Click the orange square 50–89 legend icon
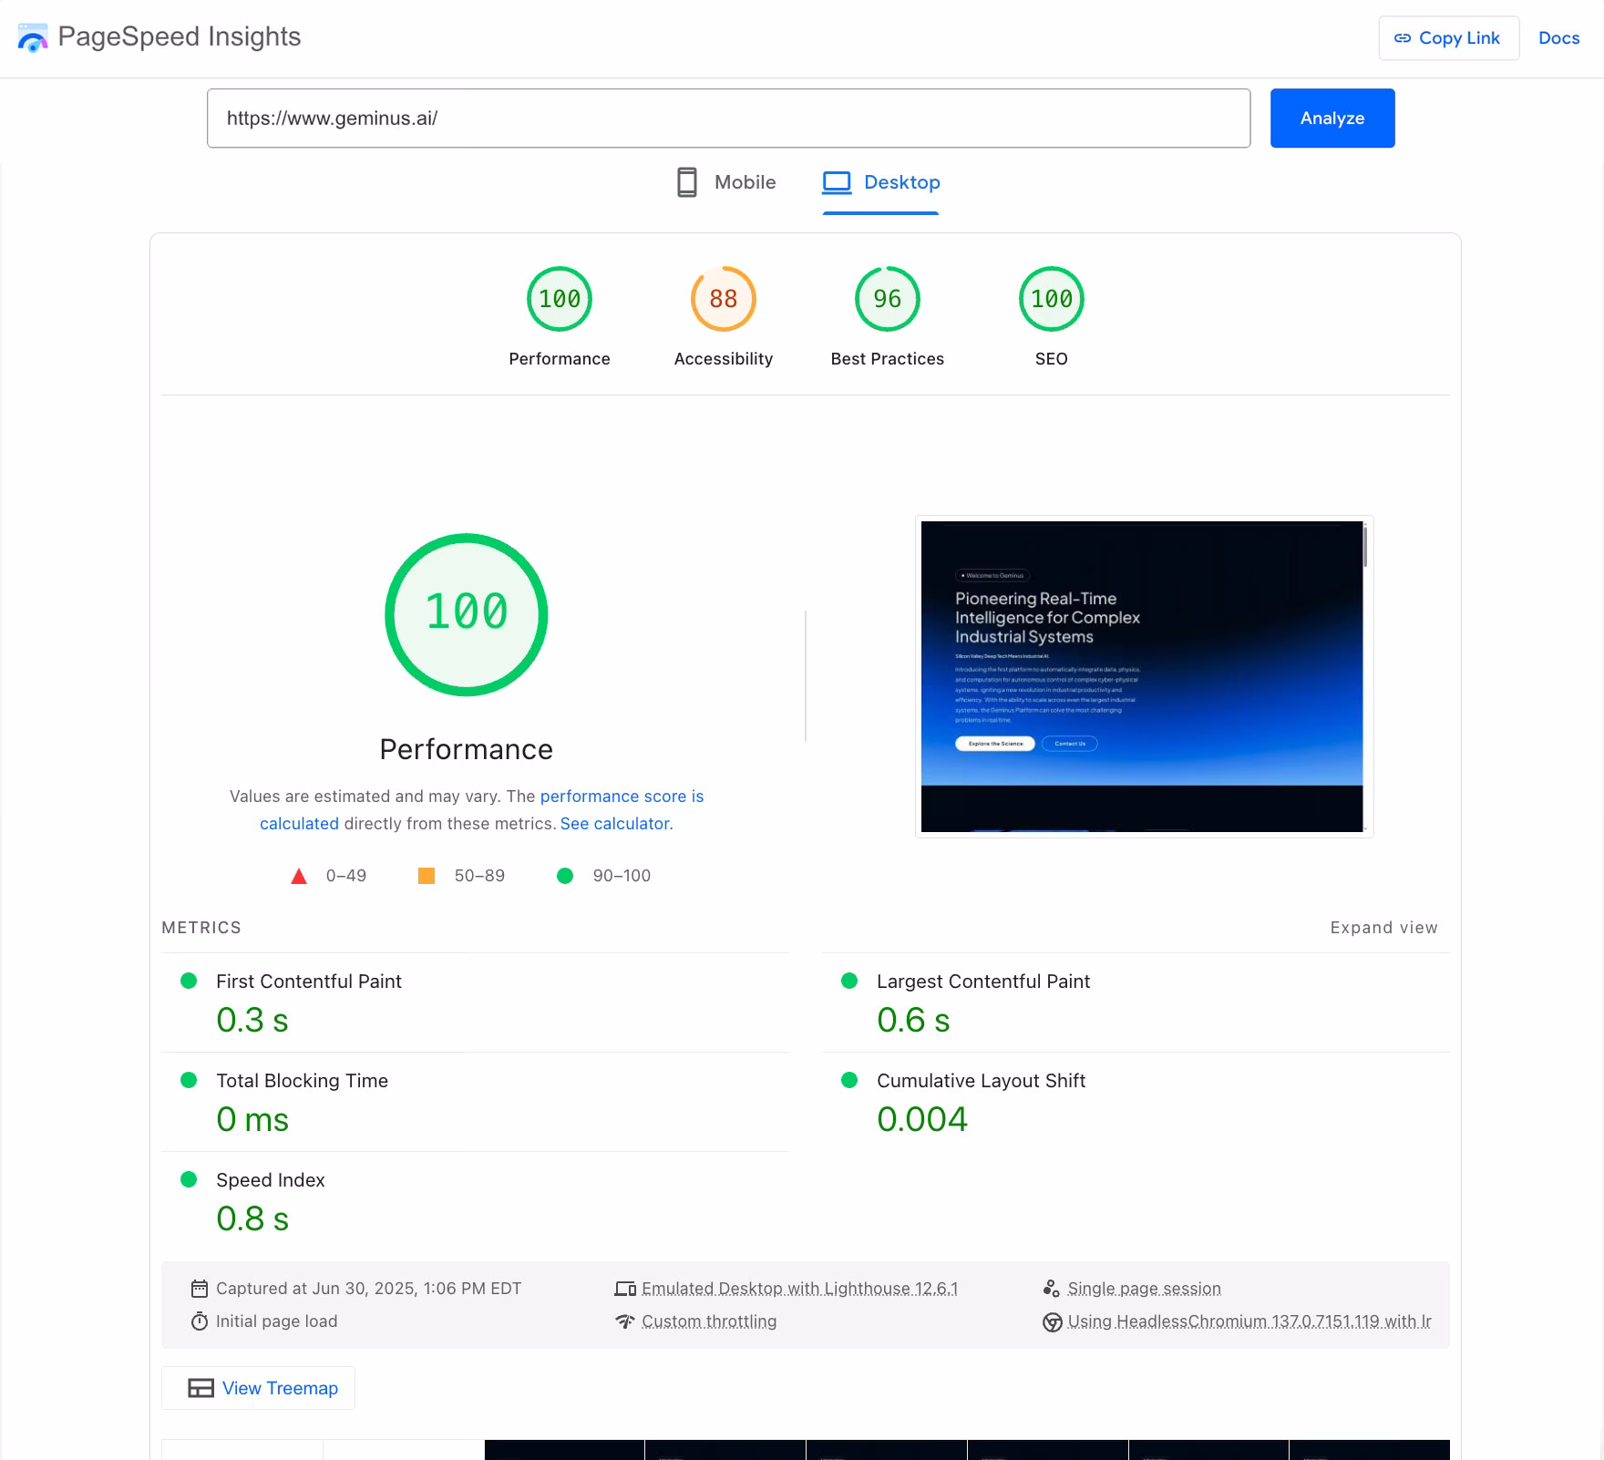This screenshot has height=1460, width=1604. tap(427, 876)
